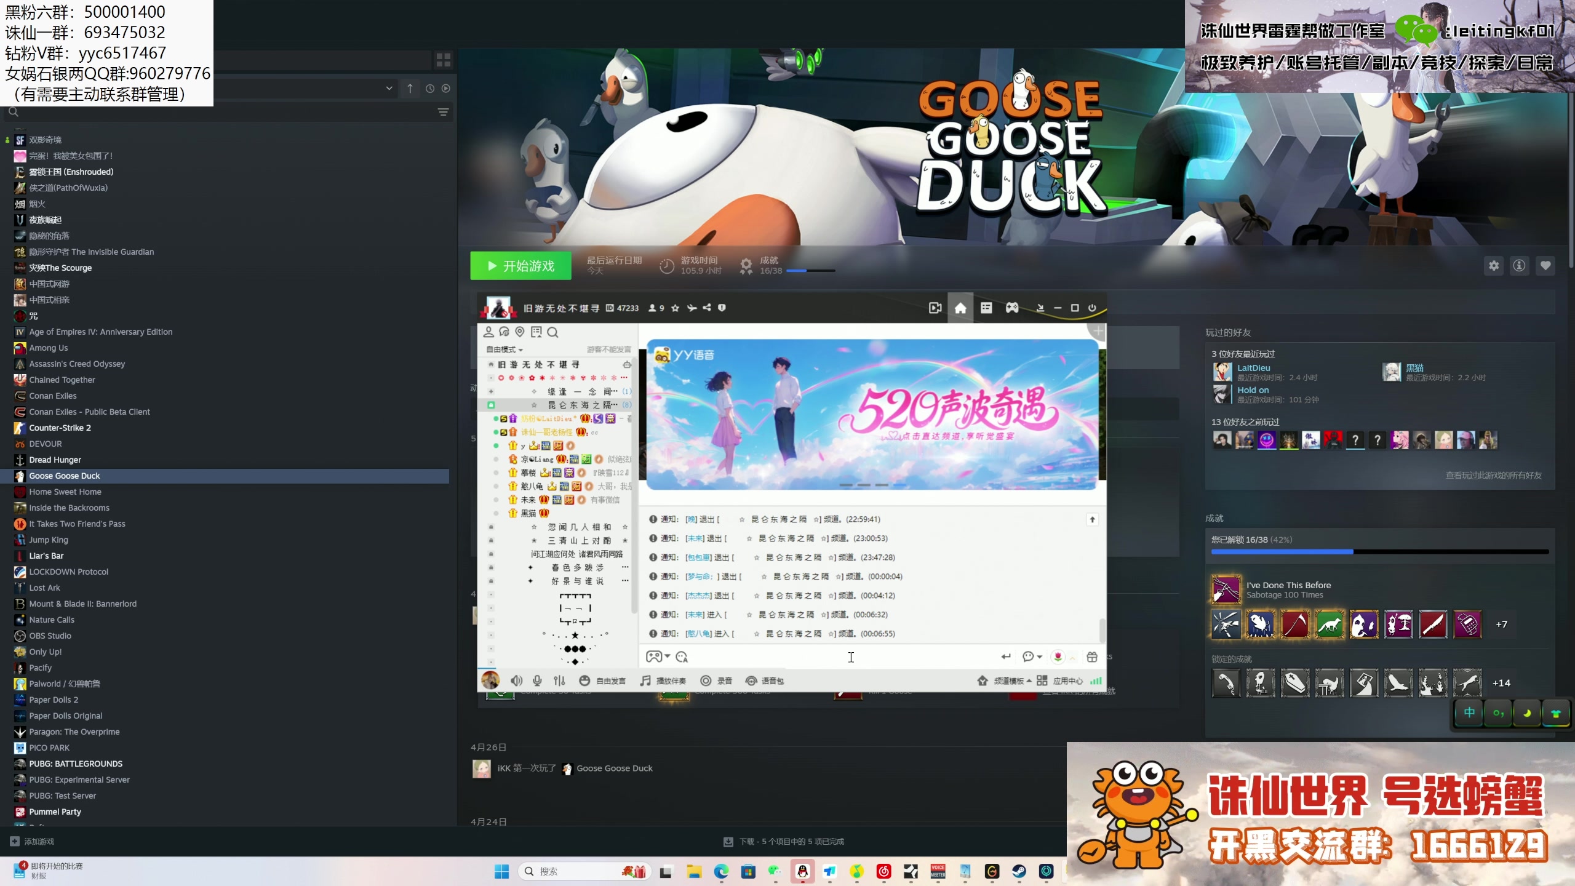The width and height of the screenshot is (1575, 886).
Task: Open 应用中心 app center
Action: [x=1059, y=680]
